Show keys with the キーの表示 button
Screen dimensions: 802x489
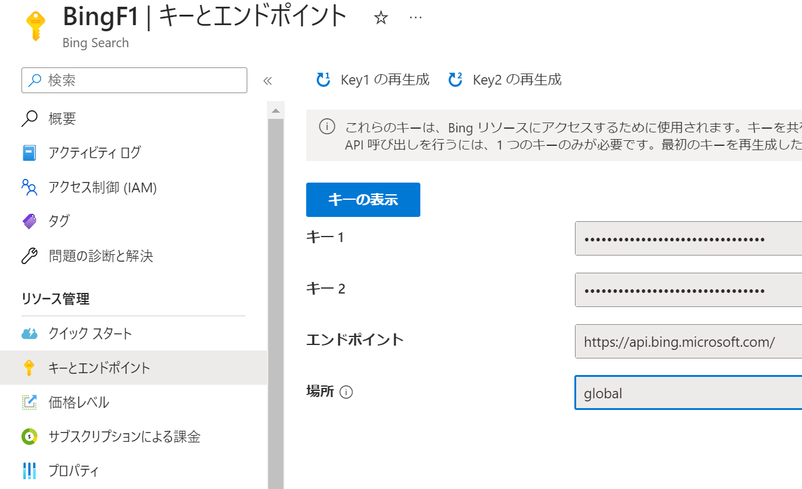click(363, 199)
